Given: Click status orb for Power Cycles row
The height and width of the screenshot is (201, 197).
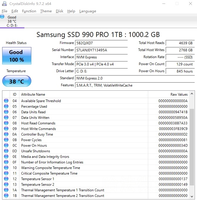Looking at the screenshot, I should 6,140.
